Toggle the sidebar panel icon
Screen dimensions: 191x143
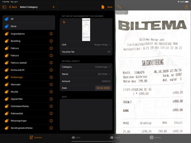pyautogui.click(x=4, y=7)
